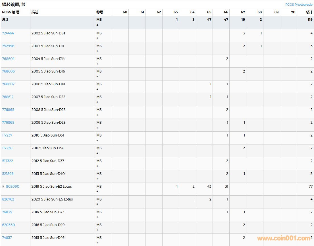This screenshot has height=246, width=314.
Task: Open the 117237 coin link
Action: point(7,135)
